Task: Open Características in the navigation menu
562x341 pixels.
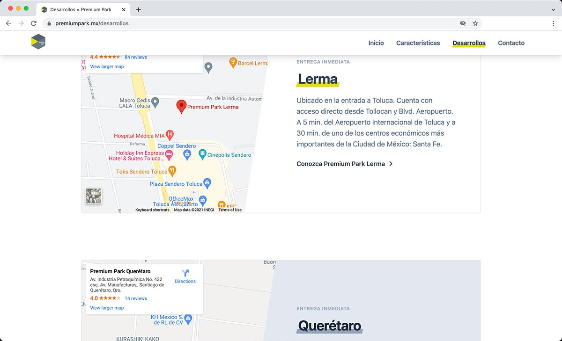Action: click(x=418, y=43)
